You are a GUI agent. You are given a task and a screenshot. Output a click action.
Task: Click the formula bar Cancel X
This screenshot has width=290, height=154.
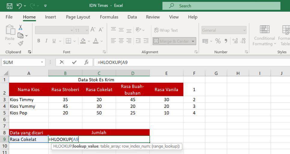point(62,62)
